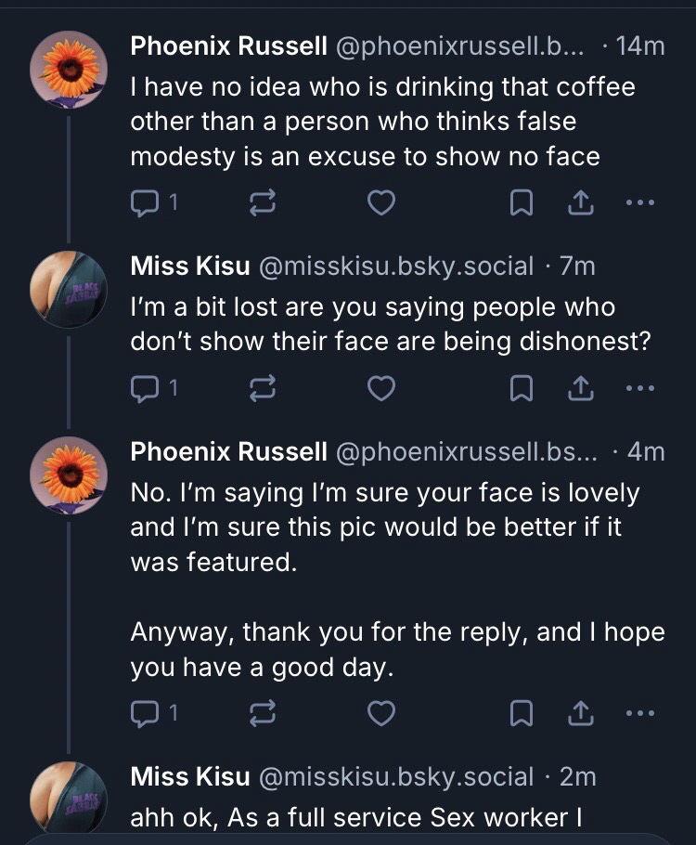The image size is (696, 845).
Task: Open Phoenix Russell's profile name link at top
Action: point(228,45)
